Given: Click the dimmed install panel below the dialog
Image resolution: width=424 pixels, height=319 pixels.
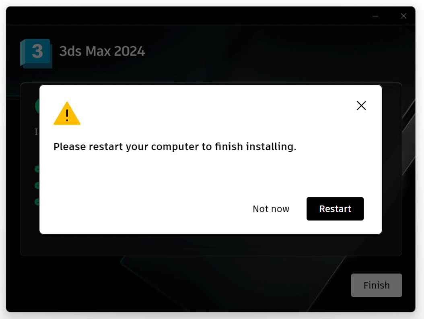Looking at the screenshot, I should [x=211, y=245].
